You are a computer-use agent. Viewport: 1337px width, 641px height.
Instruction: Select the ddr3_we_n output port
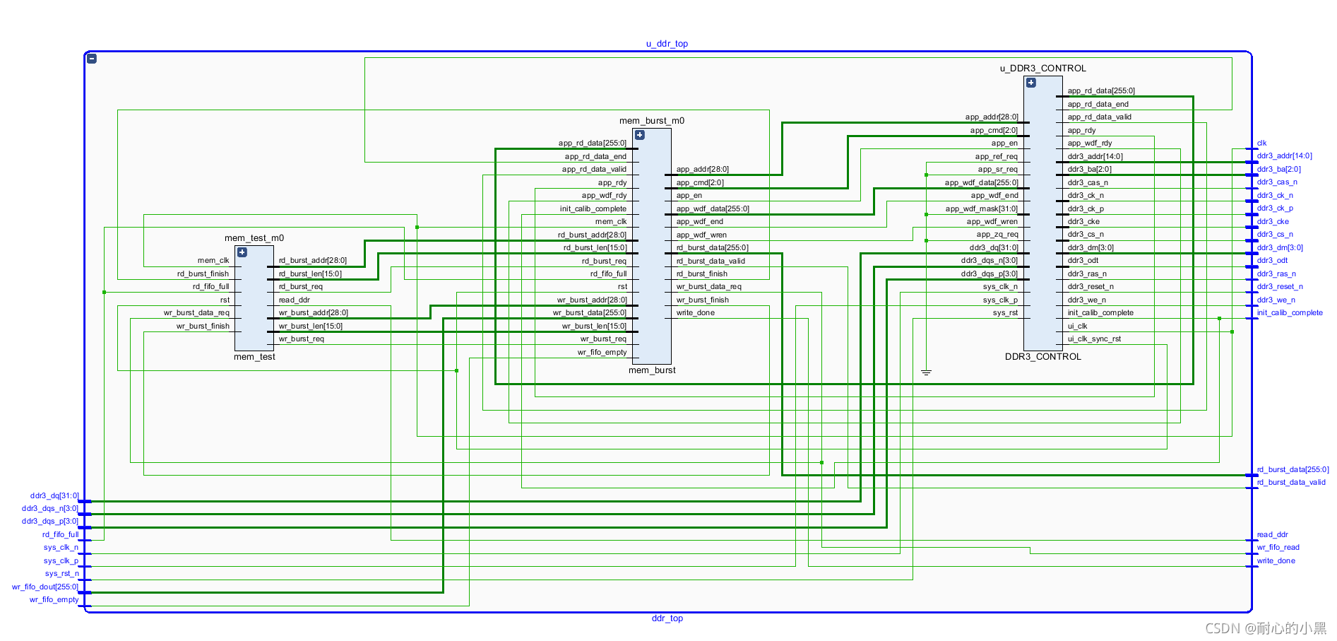(x=1276, y=300)
